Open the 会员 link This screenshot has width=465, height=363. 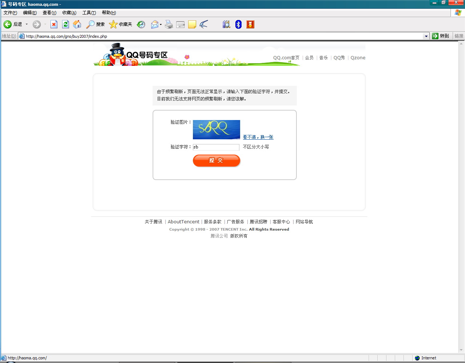[309, 58]
